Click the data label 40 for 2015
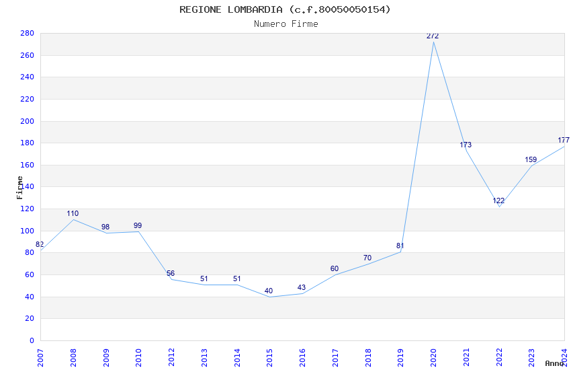This screenshot has width=571, height=370. (x=269, y=291)
